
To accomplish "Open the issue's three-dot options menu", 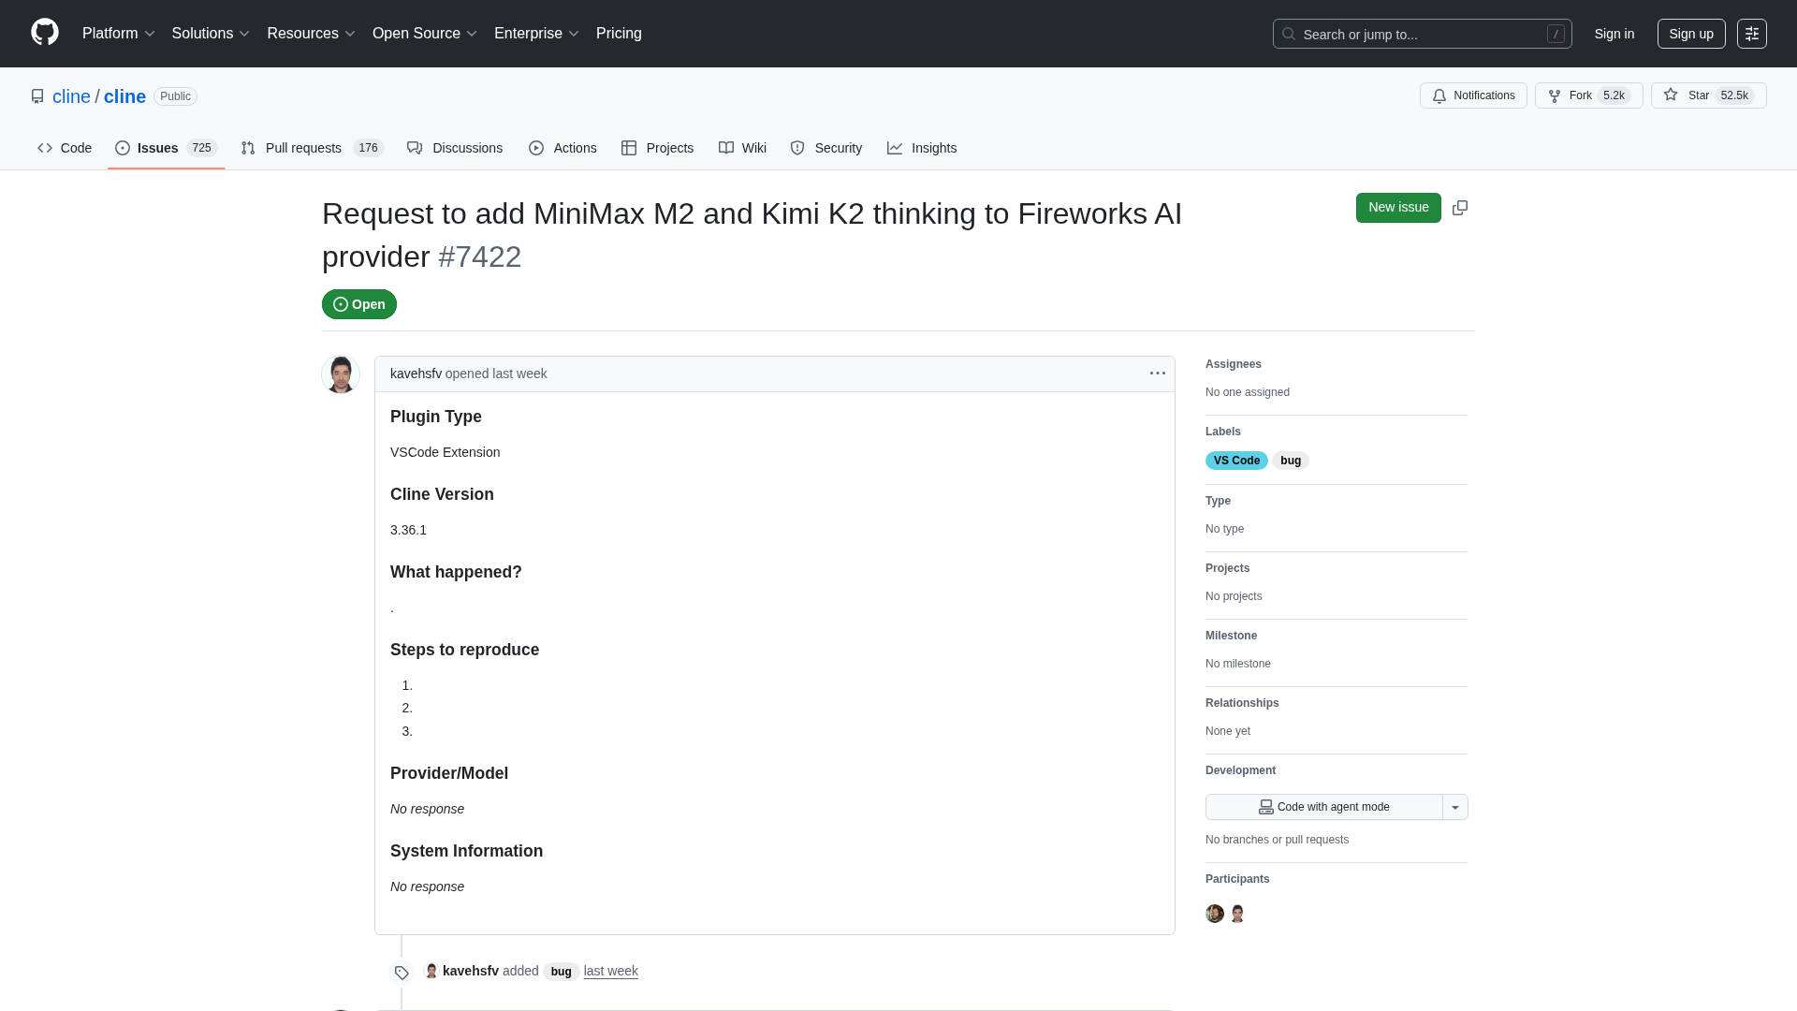I will coord(1158,374).
